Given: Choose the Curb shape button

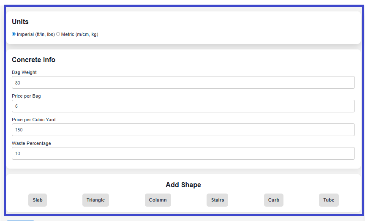Looking at the screenshot, I should [x=274, y=200].
